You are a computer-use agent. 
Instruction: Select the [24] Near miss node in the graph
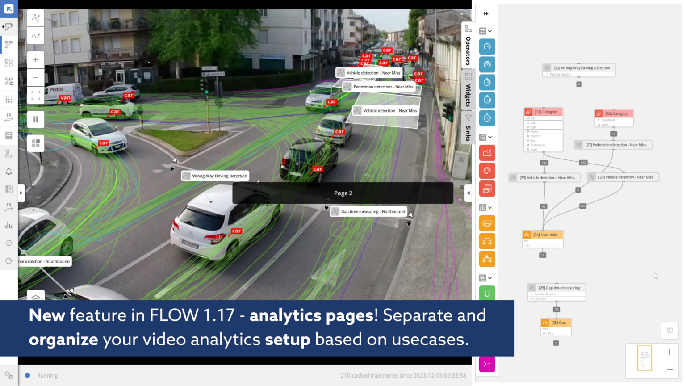click(x=542, y=235)
